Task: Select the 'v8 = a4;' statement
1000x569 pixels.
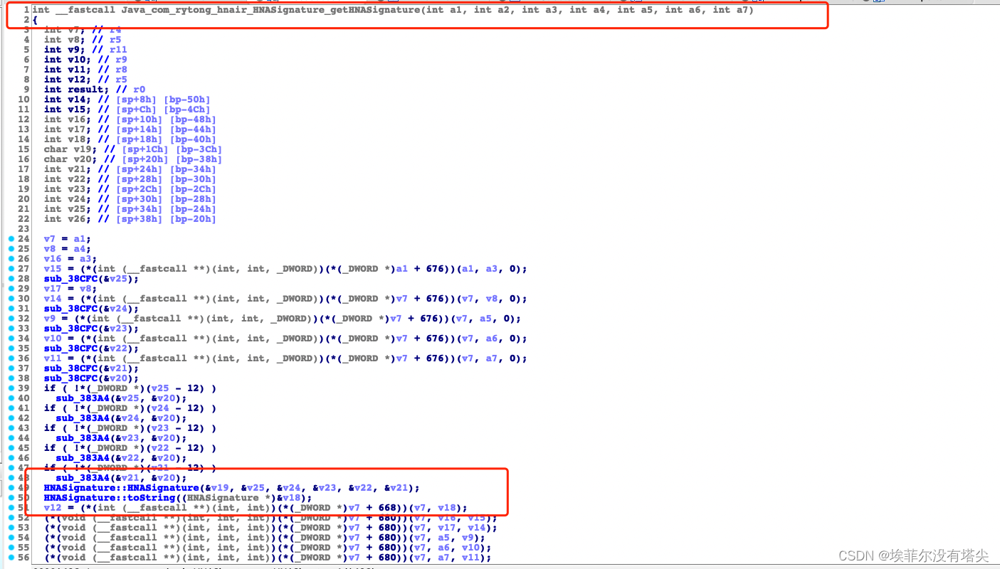Action: coord(67,249)
